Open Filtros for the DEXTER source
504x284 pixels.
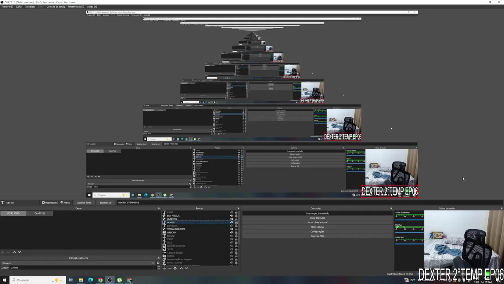(x=65, y=203)
